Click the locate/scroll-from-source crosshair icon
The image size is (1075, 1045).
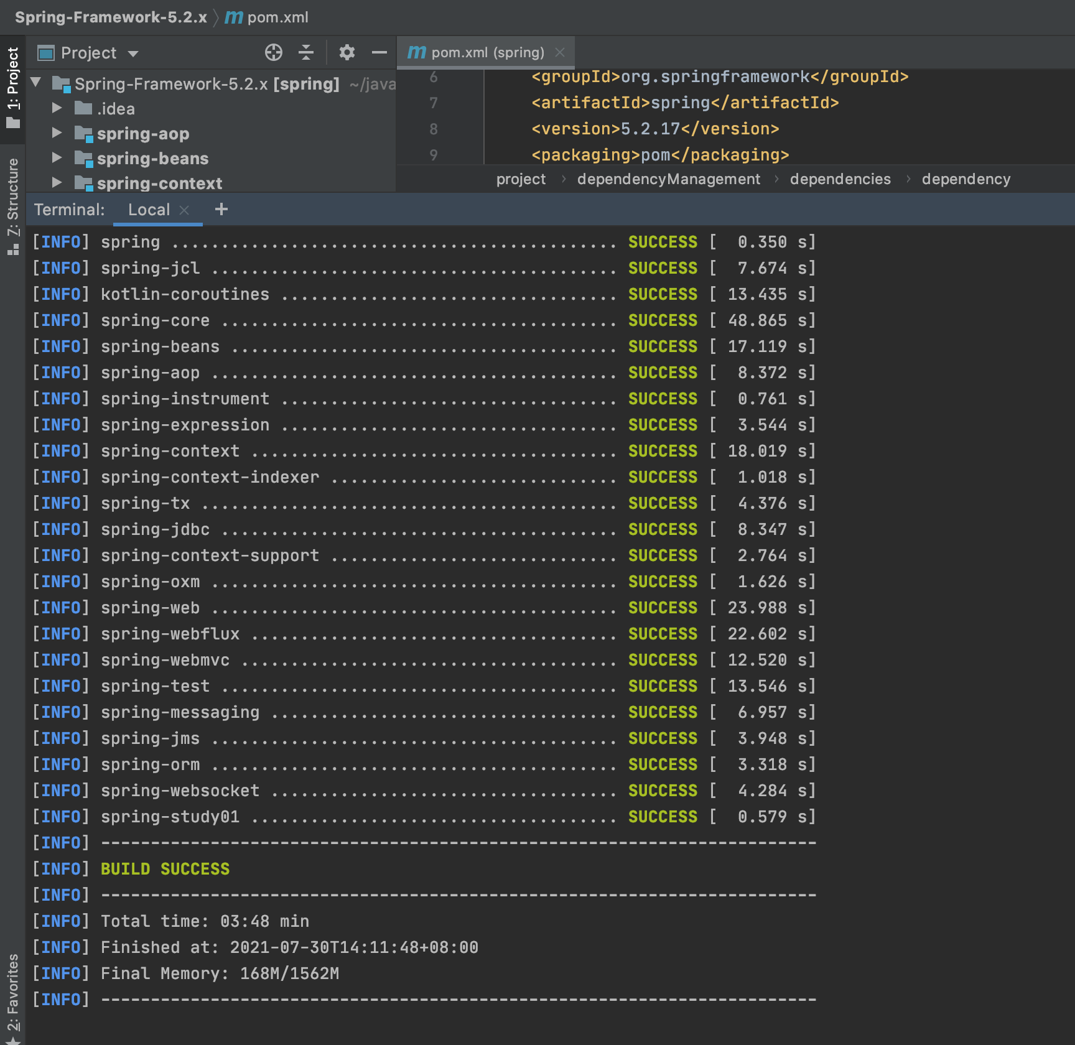(274, 53)
